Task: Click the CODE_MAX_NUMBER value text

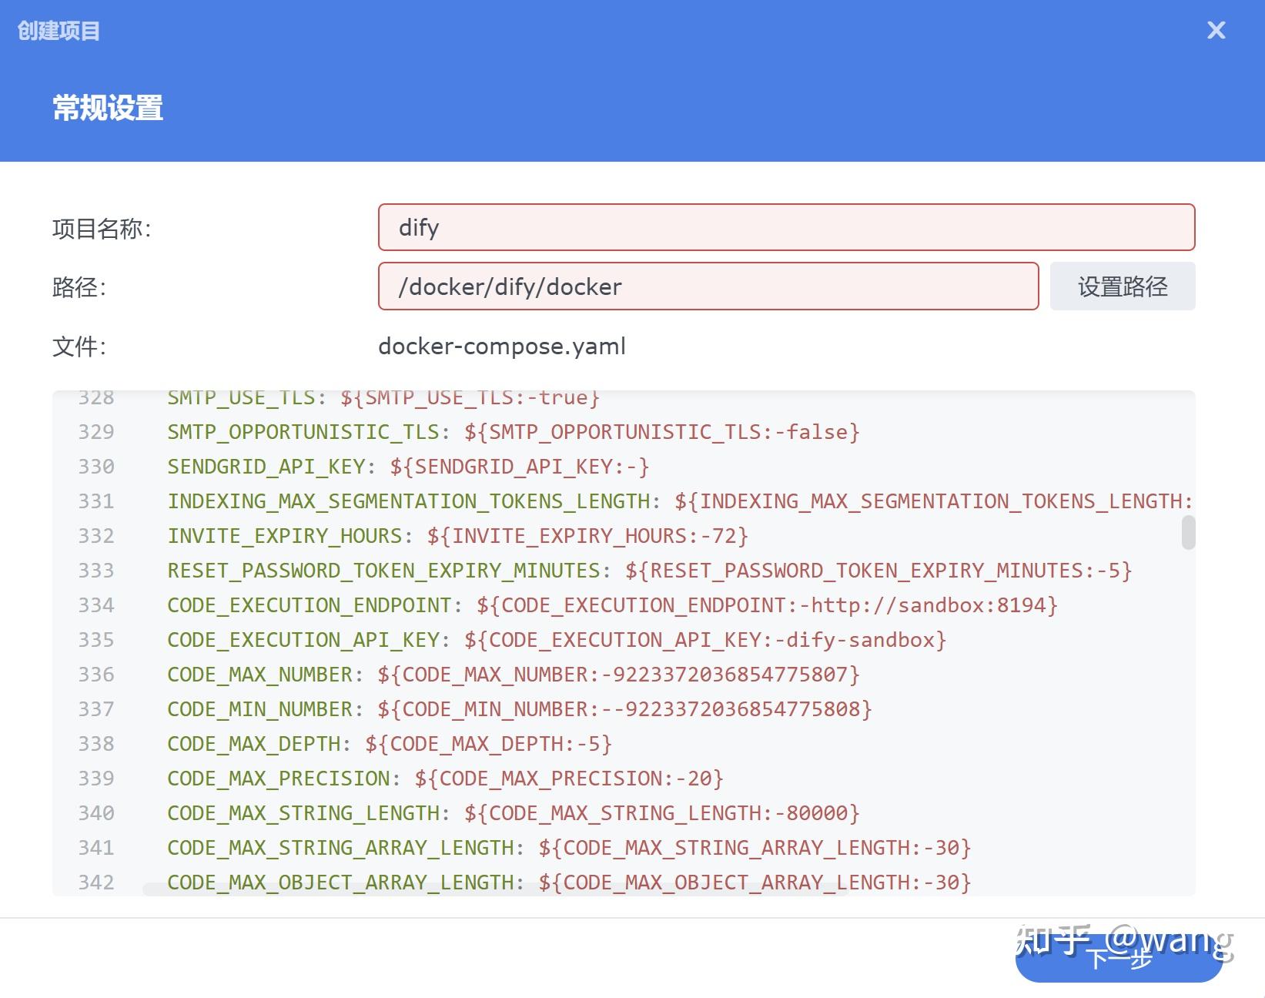Action: click(x=616, y=674)
